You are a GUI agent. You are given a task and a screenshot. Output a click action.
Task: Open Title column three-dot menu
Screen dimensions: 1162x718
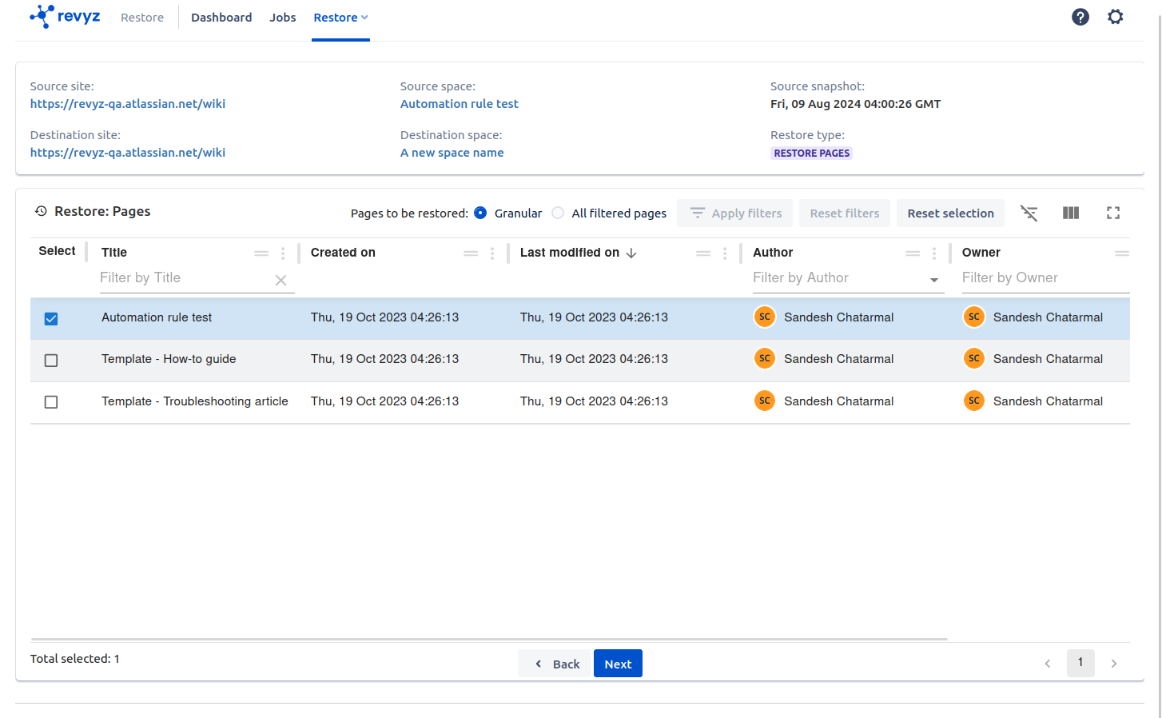click(x=283, y=253)
